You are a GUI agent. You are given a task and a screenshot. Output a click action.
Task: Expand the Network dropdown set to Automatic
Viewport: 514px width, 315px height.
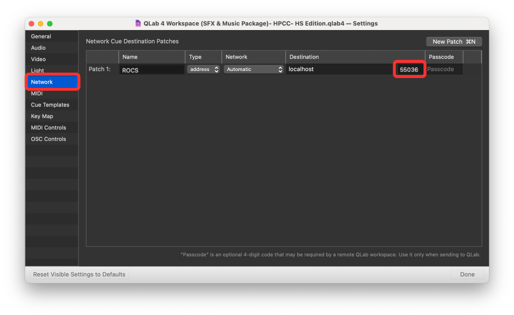(x=253, y=69)
